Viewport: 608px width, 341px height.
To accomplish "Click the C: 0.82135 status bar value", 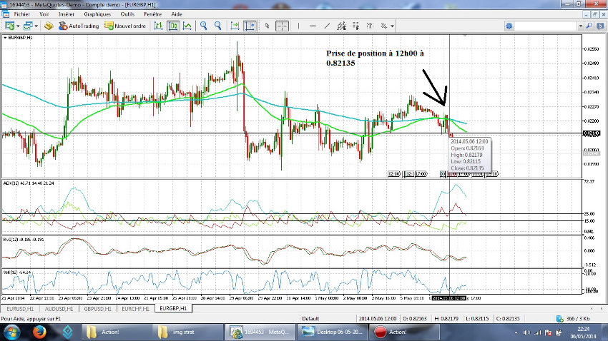I will (x=508, y=319).
